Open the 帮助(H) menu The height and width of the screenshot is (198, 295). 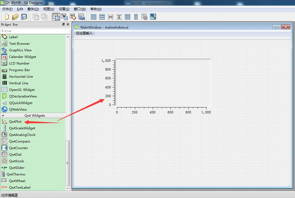pos(96,9)
